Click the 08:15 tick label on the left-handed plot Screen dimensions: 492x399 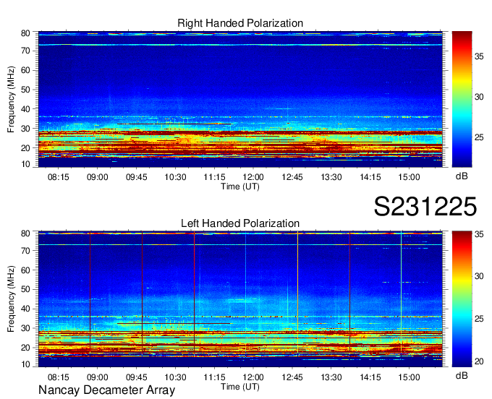(x=59, y=377)
